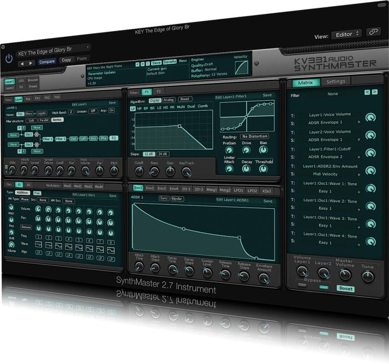
Task: Adjust the filter Cutoff knob
Action: (139, 171)
